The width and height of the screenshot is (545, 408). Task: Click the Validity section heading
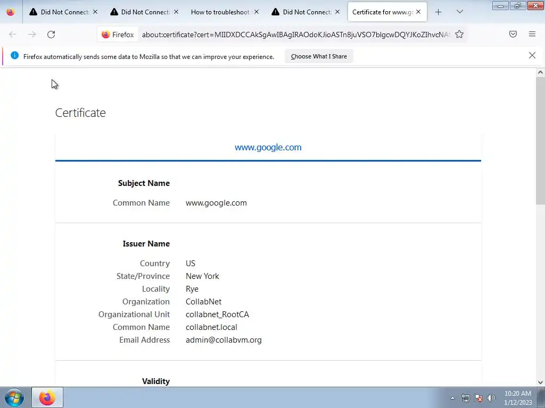tap(156, 381)
